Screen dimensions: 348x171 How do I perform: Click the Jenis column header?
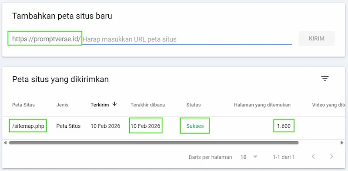click(62, 105)
